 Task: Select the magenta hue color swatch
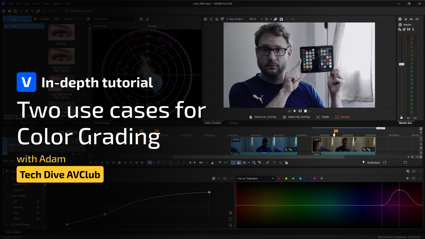pos(314,179)
